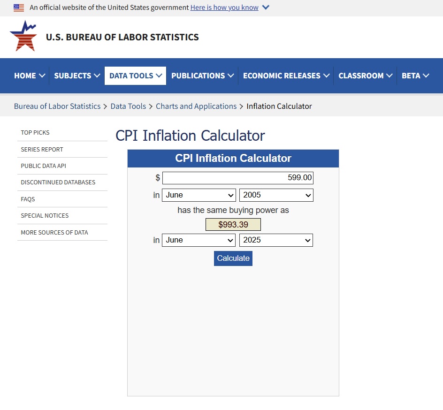Screen dimensions: 443x410
Task: Open the BETA menu
Action: (415, 76)
